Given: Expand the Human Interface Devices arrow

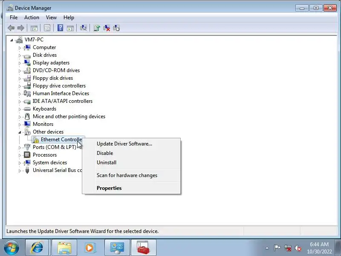Looking at the screenshot, I should click(x=20, y=94).
